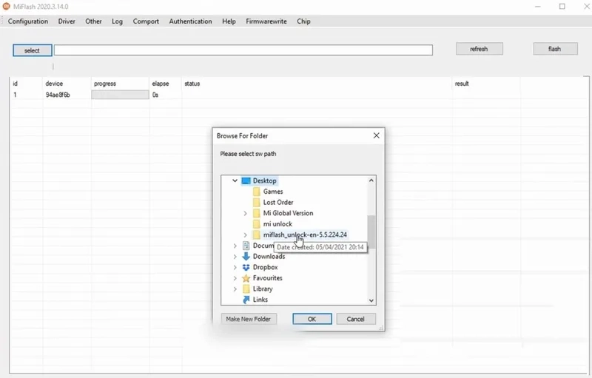Select the Links folder
The height and width of the screenshot is (378, 592).
click(x=260, y=300)
